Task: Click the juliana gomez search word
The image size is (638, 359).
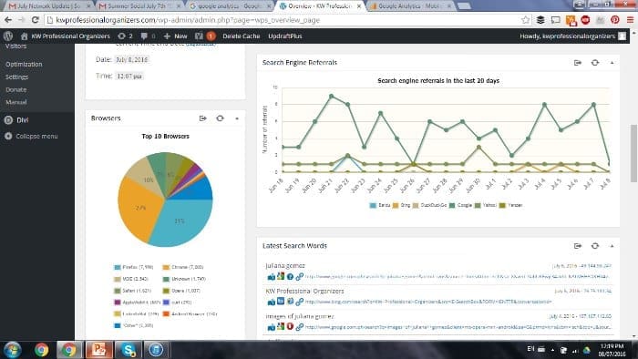Action: (284, 265)
